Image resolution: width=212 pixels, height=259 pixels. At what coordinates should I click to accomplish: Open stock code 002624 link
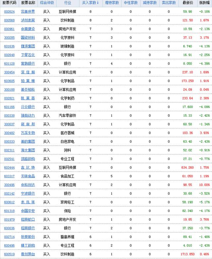click(x=9, y=12)
